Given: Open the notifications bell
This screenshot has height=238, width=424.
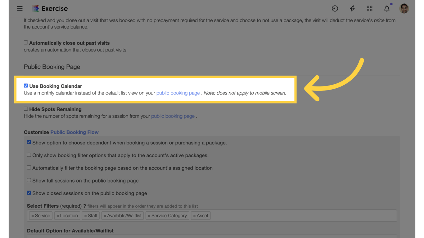Looking at the screenshot, I should [x=387, y=8].
